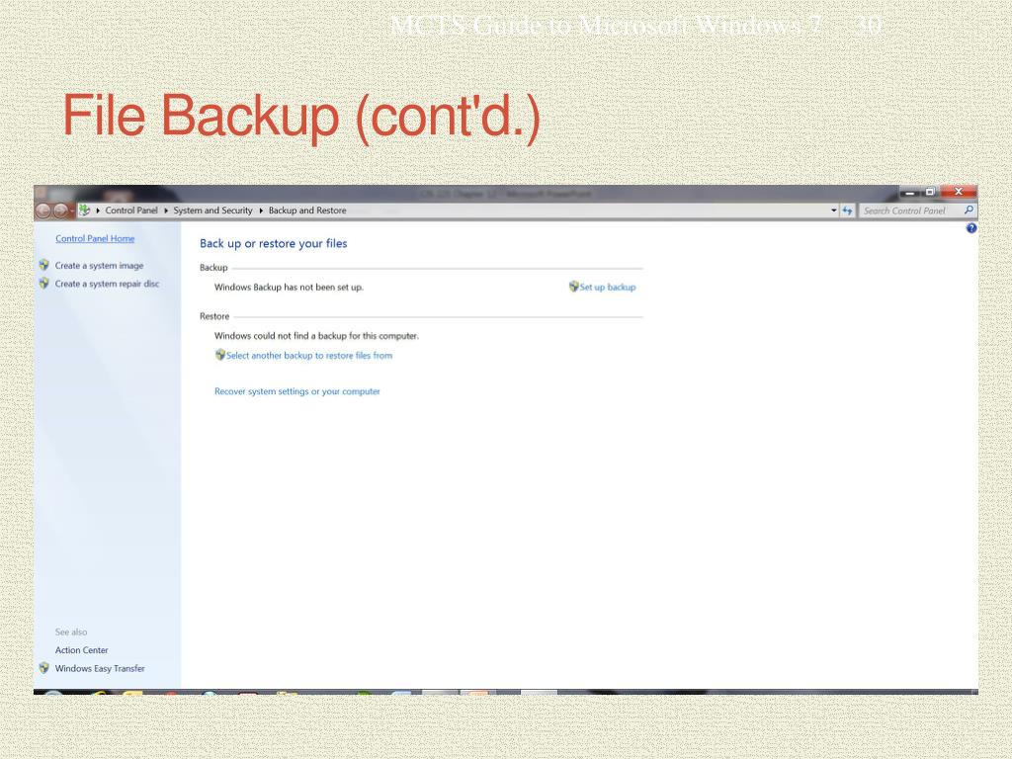
Task: Open Select another backup to restore files from
Action: pos(309,356)
